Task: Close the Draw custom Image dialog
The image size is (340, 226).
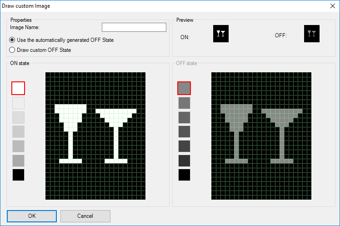Action: tap(331, 6)
